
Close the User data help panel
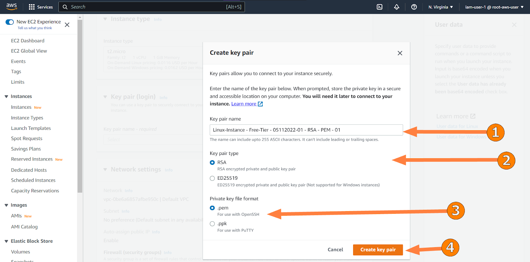[x=514, y=25]
